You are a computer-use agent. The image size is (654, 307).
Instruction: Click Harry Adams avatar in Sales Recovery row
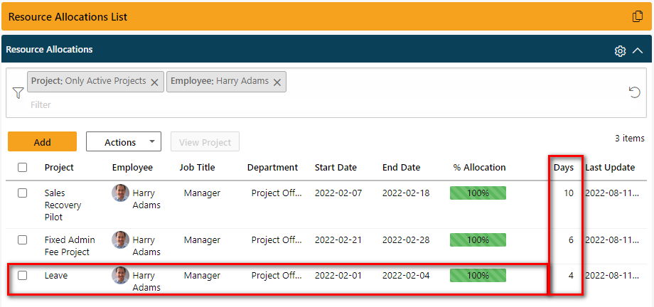120,193
